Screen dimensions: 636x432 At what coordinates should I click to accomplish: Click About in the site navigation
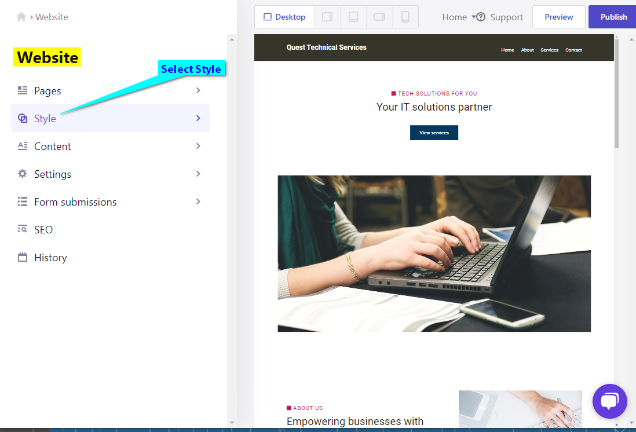pos(527,50)
